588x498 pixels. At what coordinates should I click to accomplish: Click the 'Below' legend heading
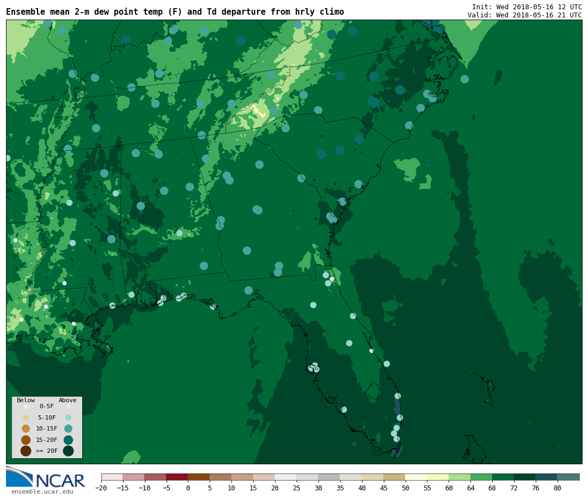tap(26, 400)
